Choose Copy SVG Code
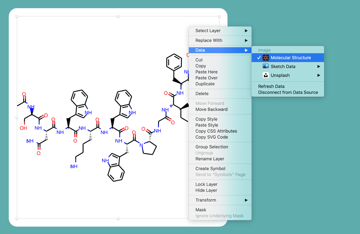 click(x=212, y=137)
